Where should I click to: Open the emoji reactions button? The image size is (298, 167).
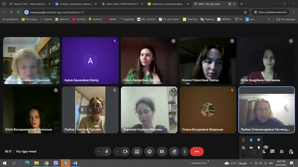149,151
